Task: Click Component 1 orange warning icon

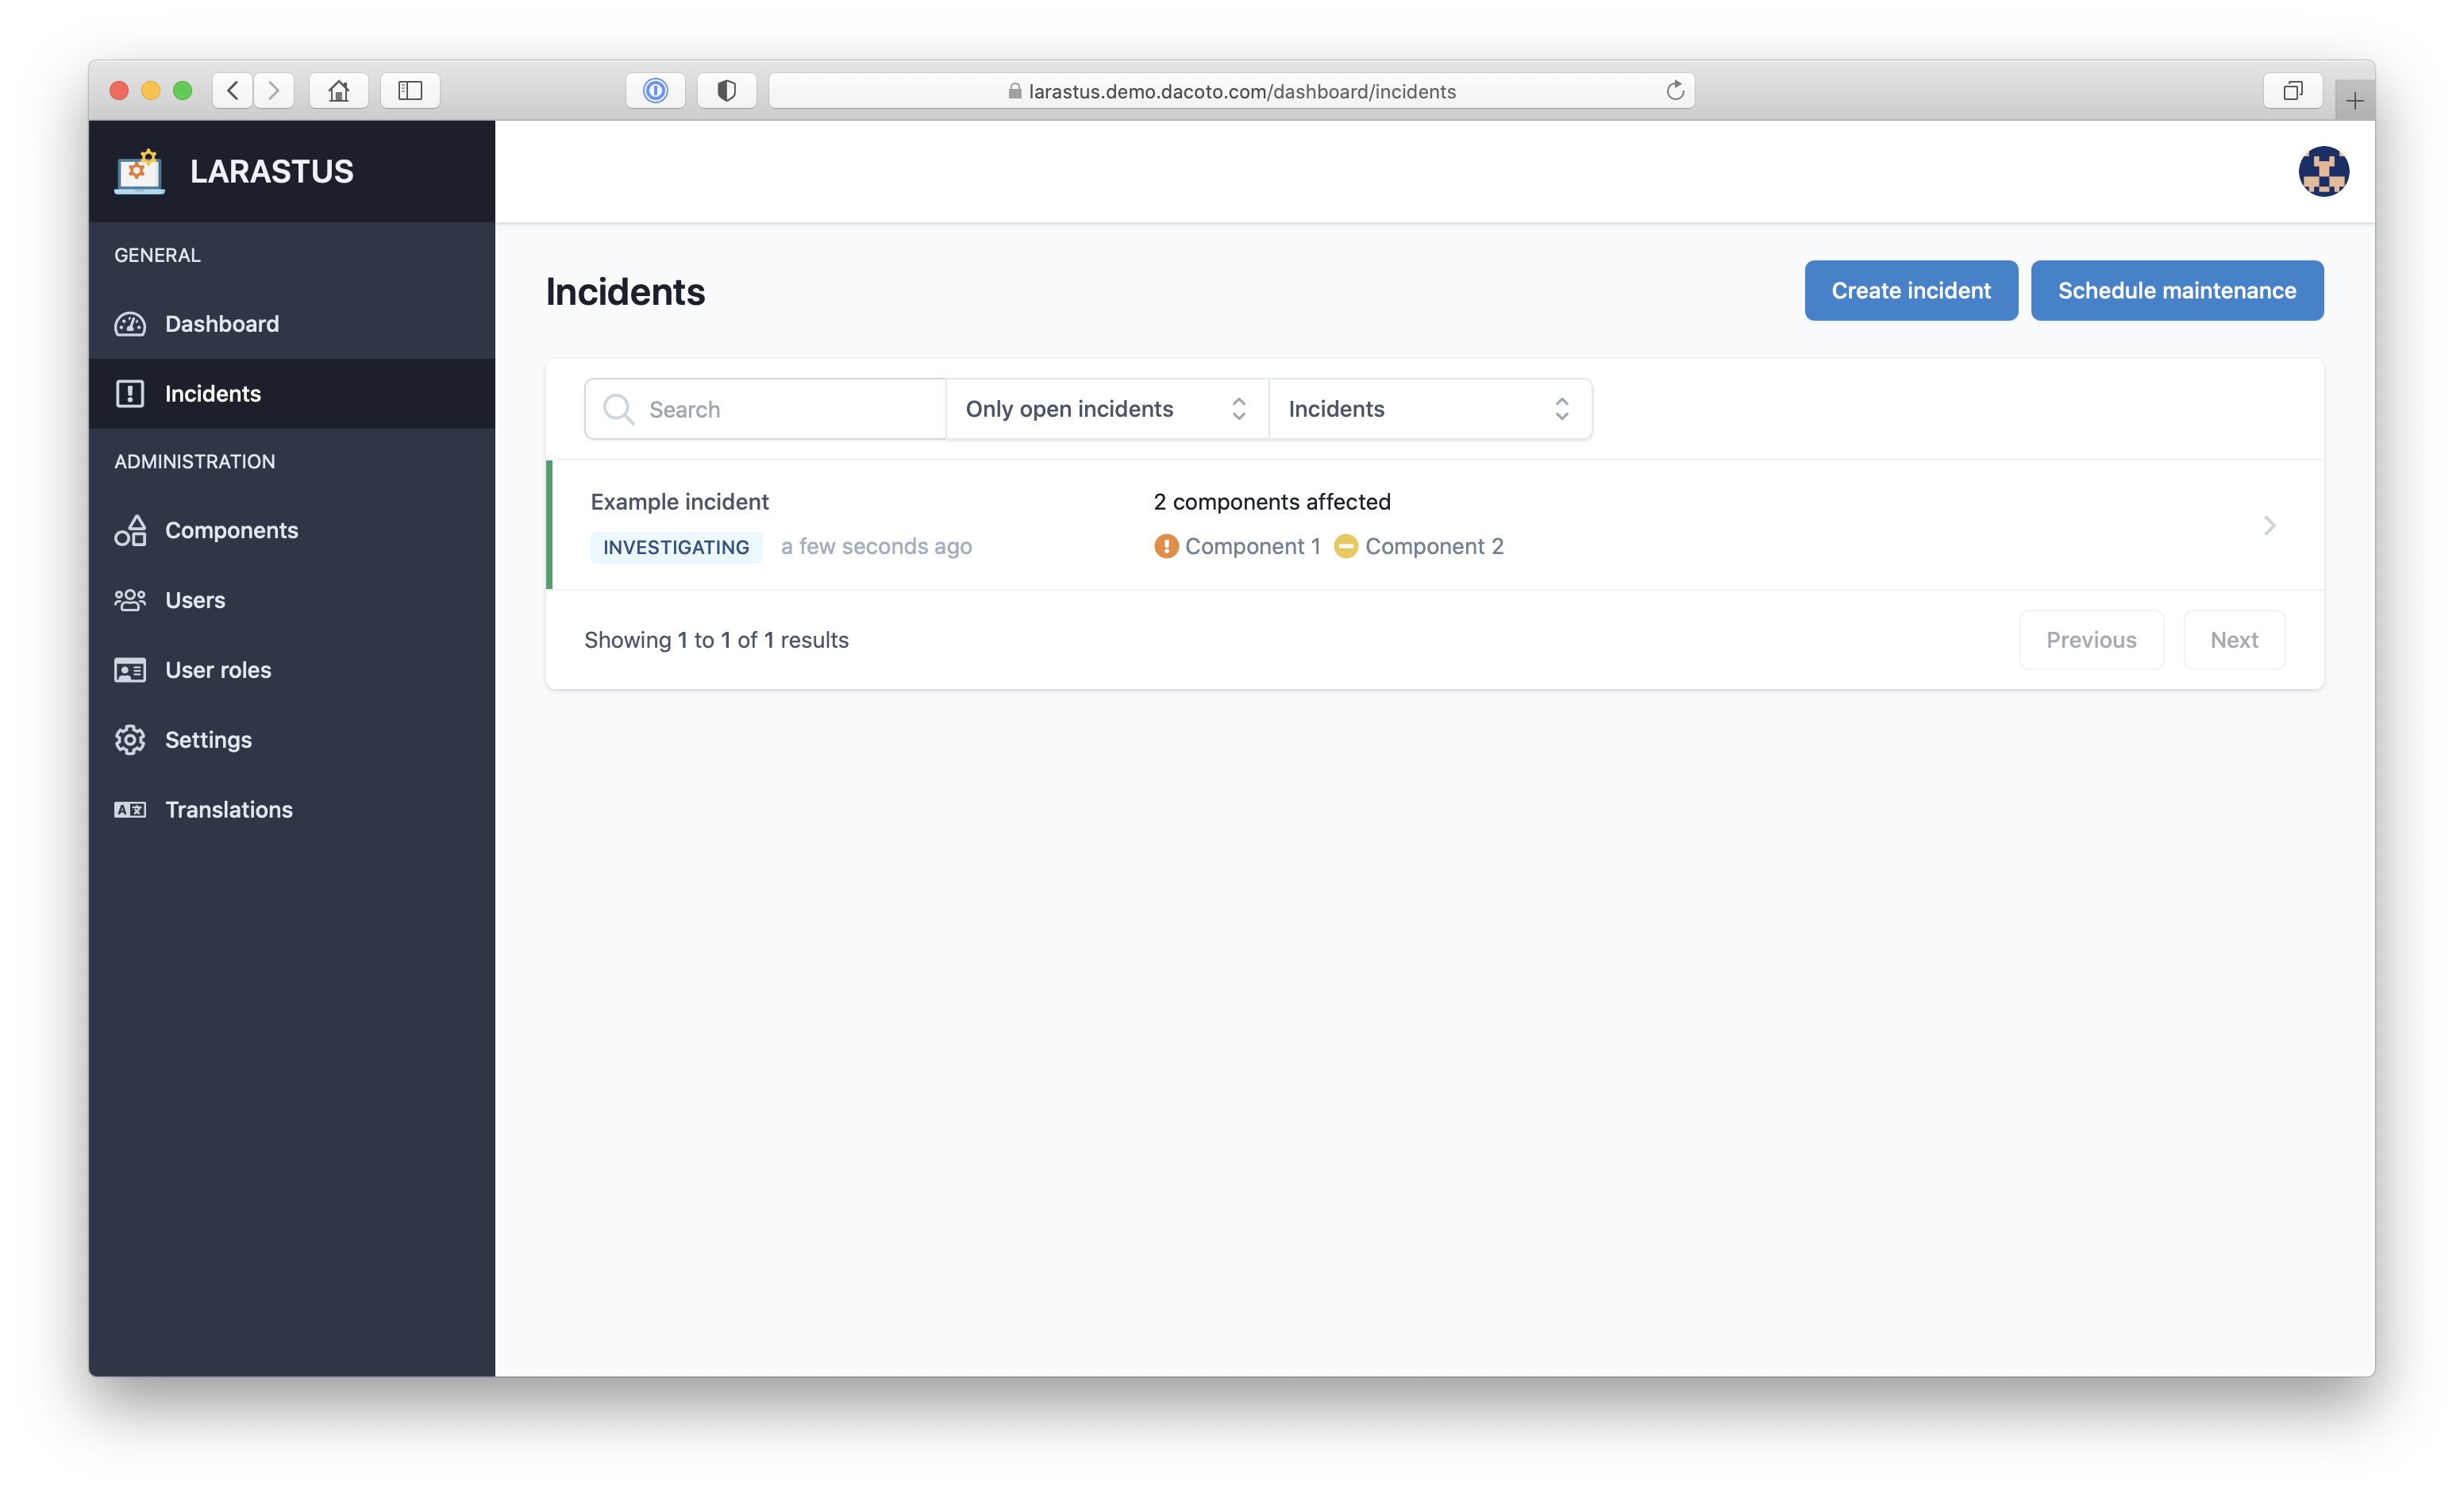Action: (1165, 546)
